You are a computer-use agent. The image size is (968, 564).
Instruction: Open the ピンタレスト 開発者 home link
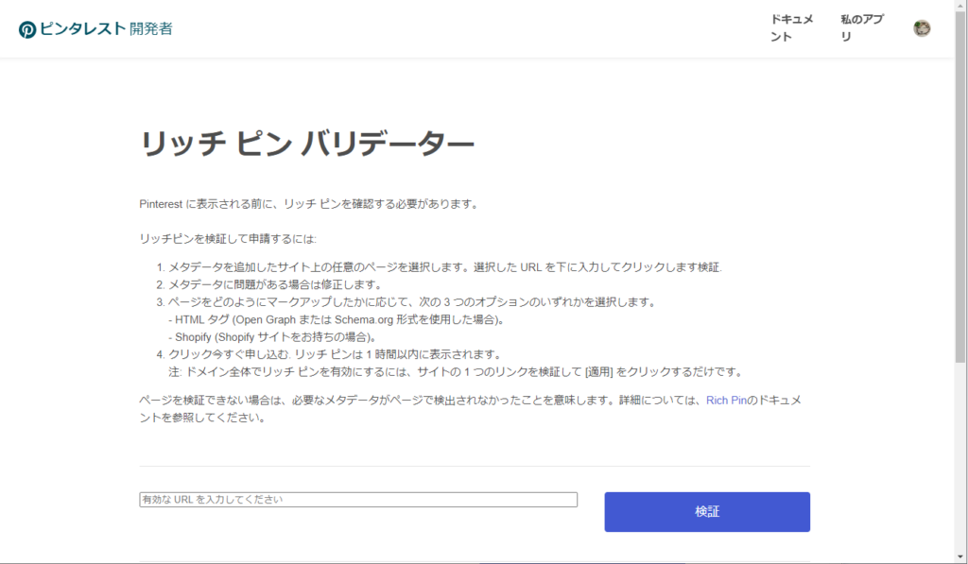pos(95,29)
